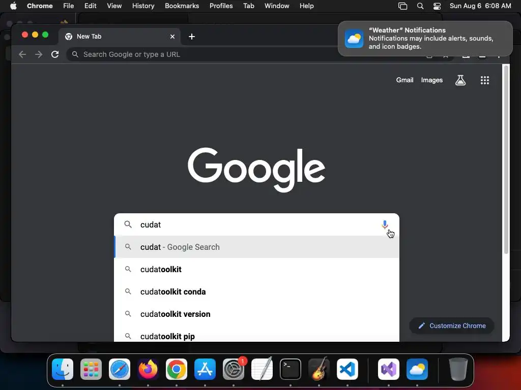
Task: Open the Chrome application menu
Action: [x=40, y=6]
